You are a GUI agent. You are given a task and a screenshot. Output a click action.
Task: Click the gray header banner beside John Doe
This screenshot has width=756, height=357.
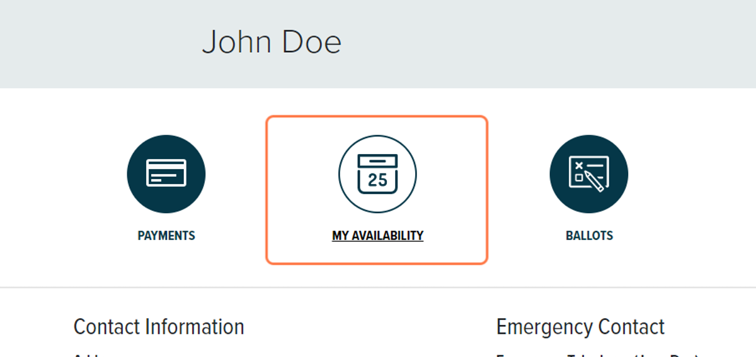[x=535, y=44]
